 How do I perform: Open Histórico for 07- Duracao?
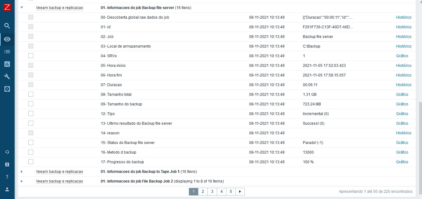coord(404,85)
